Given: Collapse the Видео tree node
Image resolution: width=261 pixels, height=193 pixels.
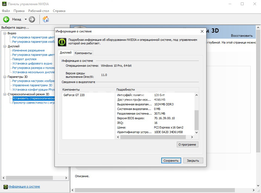Looking at the screenshot, I should pos(5,33).
